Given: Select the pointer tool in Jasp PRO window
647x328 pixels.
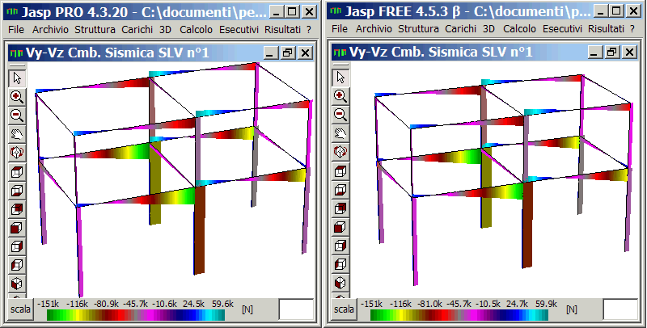Looking at the screenshot, I should coord(17,78).
